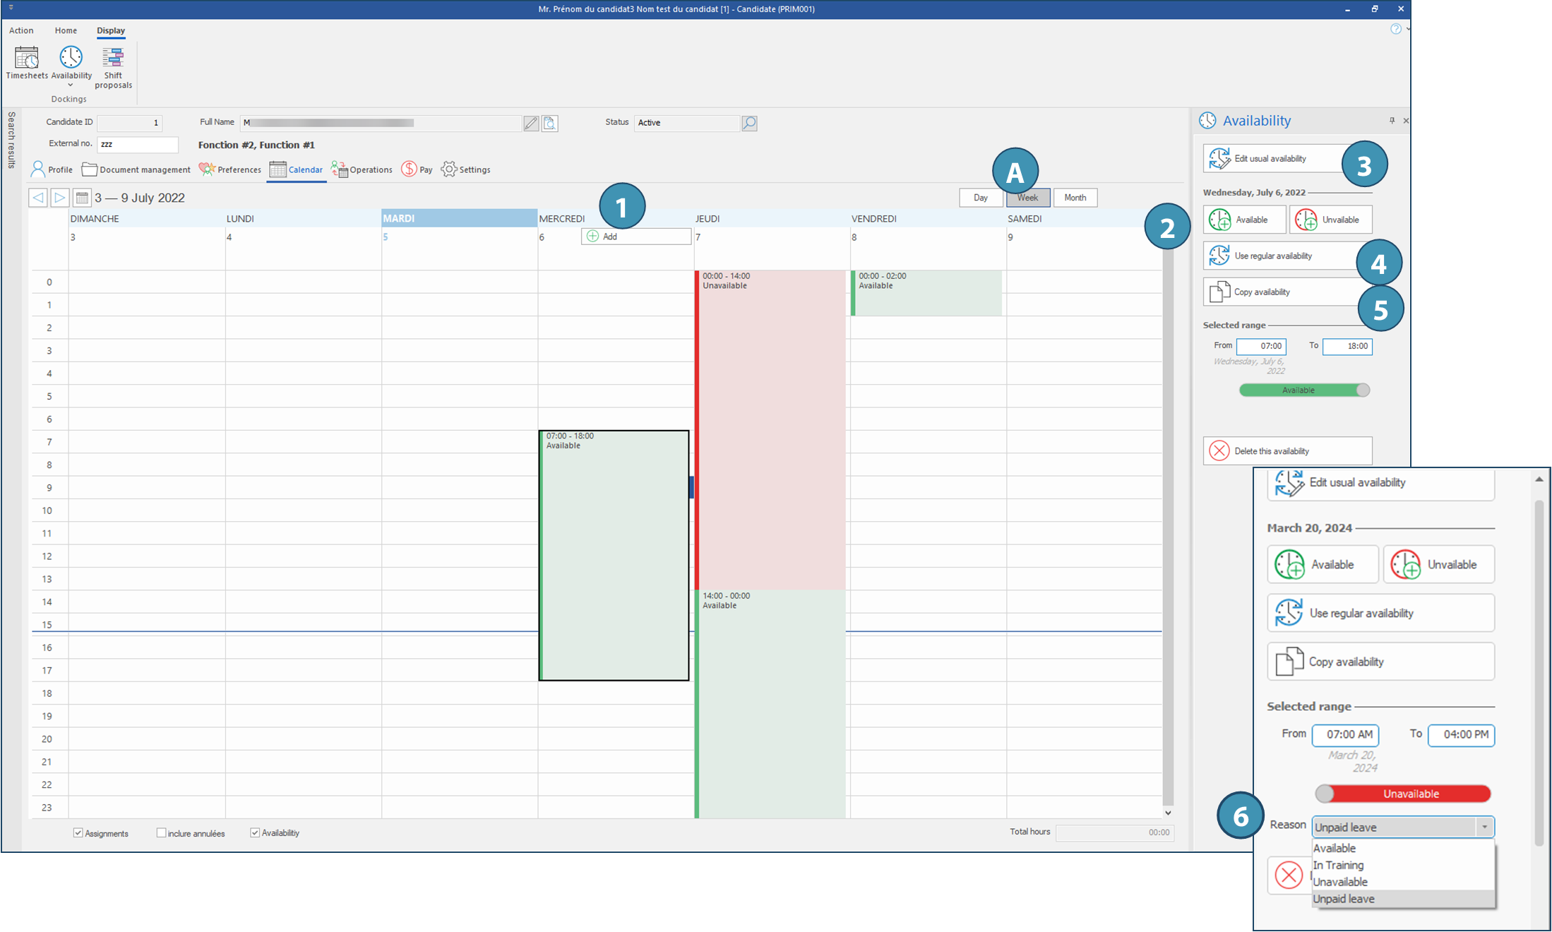Expand the Search results side tab
Viewport: 1552px width, 932px height.
[11, 140]
